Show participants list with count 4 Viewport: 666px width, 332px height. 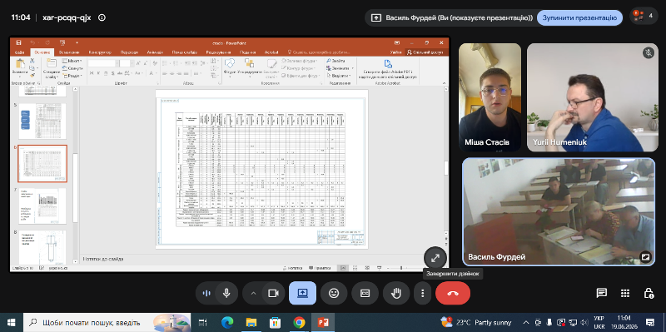point(644,17)
